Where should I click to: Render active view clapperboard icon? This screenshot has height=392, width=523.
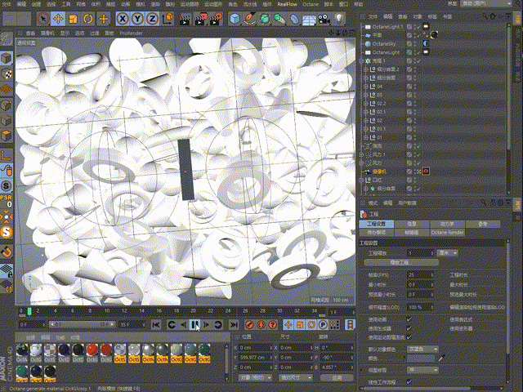186,19
